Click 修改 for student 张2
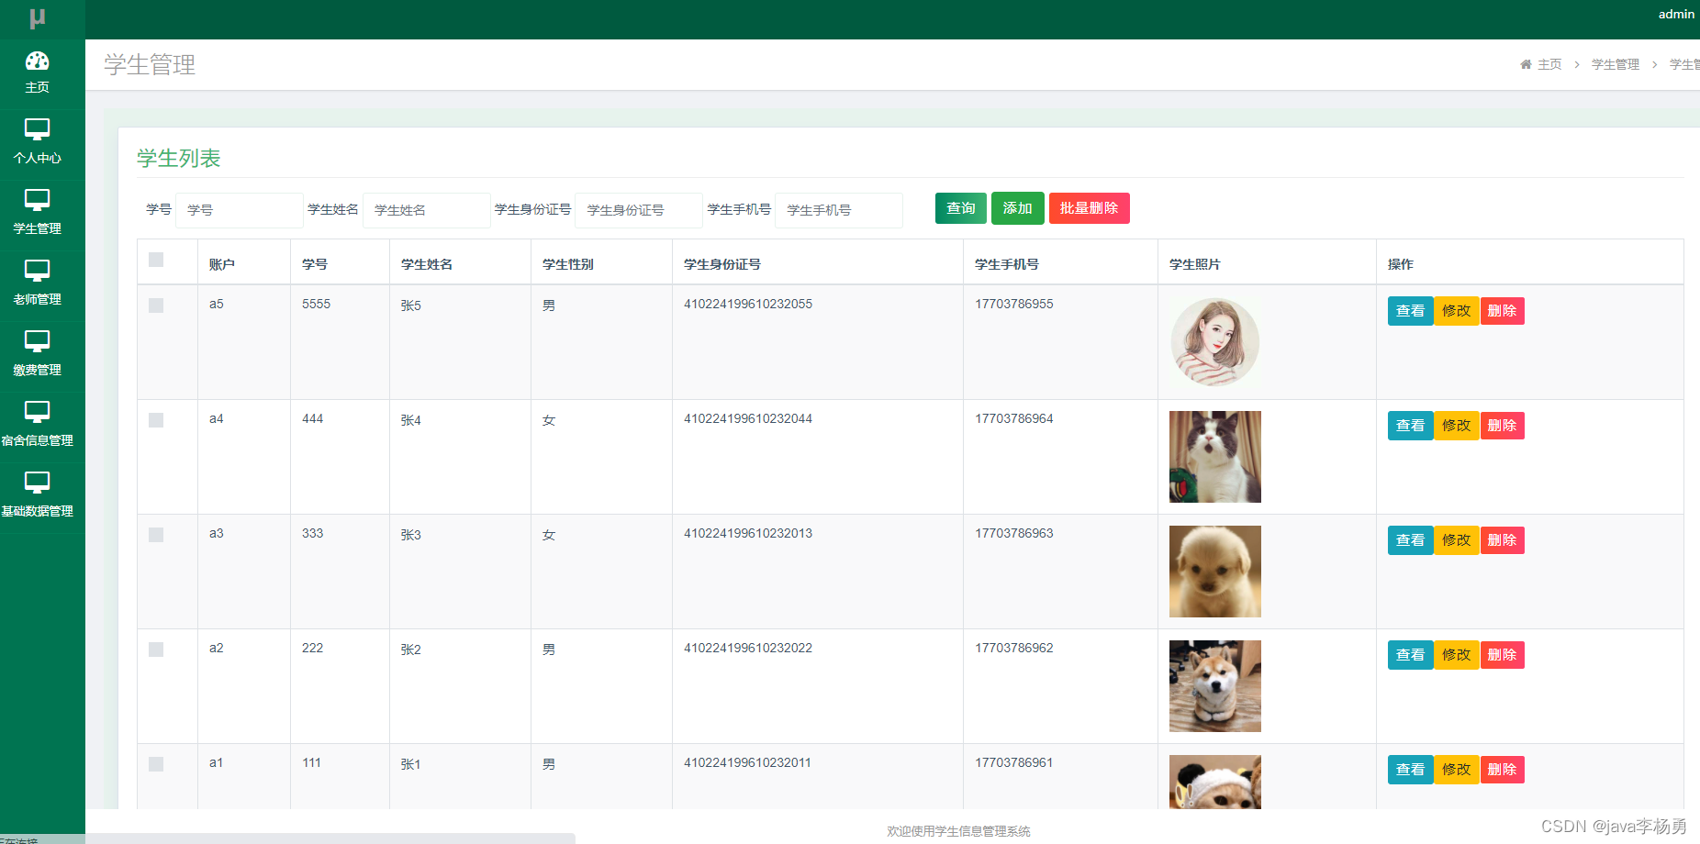Image resolution: width=1700 pixels, height=844 pixels. click(1456, 655)
